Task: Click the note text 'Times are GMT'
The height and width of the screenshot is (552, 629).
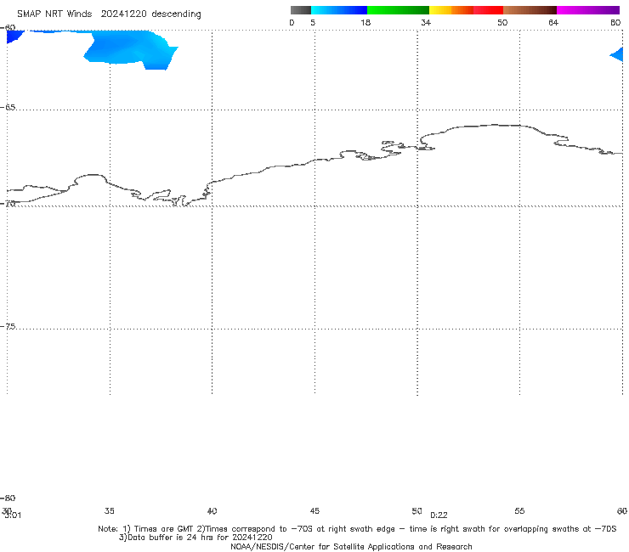Action: click(x=164, y=528)
